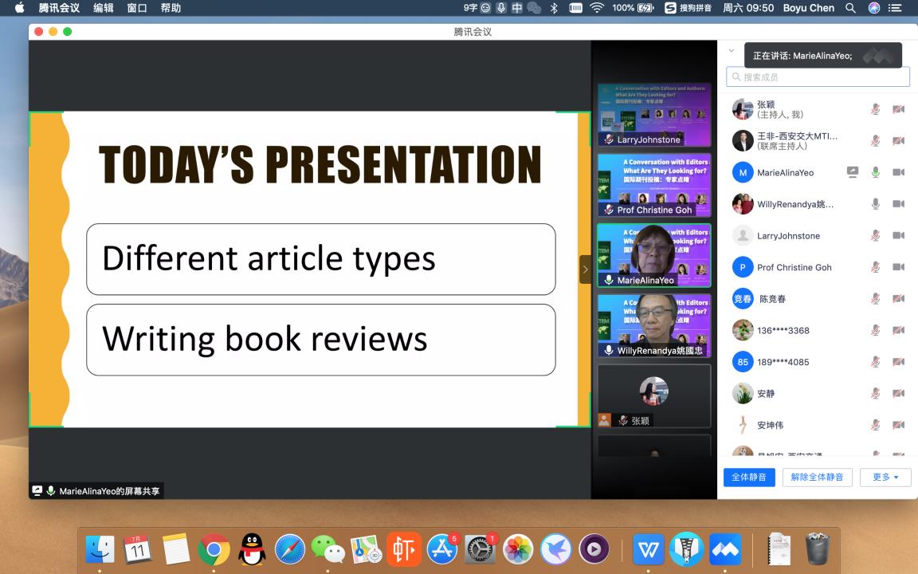Collapse the video thumbnail strip arrow
918x574 pixels.
[x=585, y=269]
